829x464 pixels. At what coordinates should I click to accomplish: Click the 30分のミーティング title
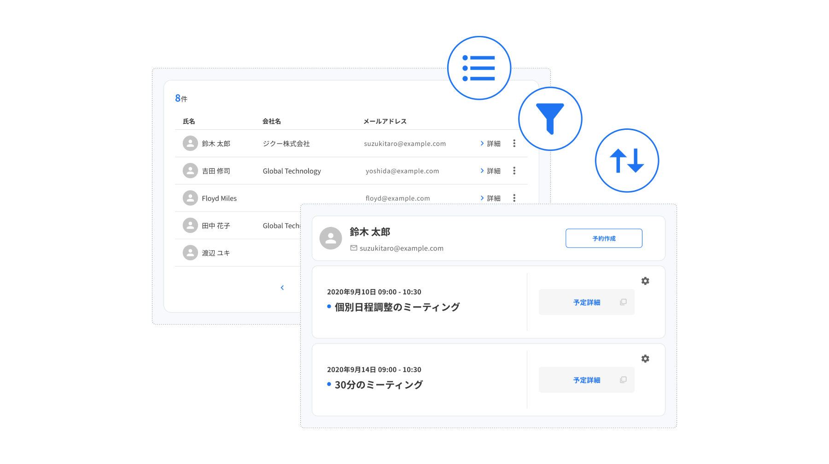click(379, 385)
